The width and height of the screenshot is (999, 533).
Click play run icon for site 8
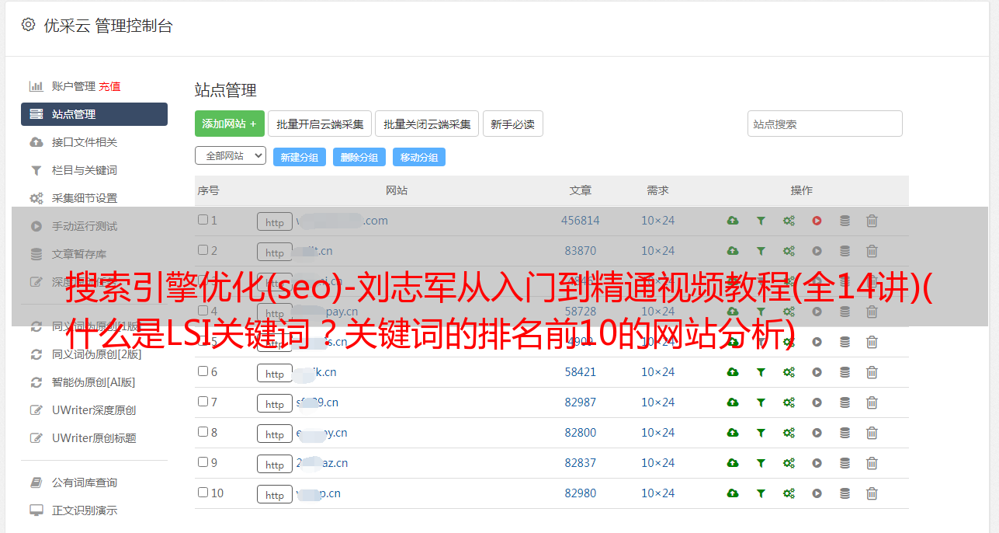(x=817, y=433)
